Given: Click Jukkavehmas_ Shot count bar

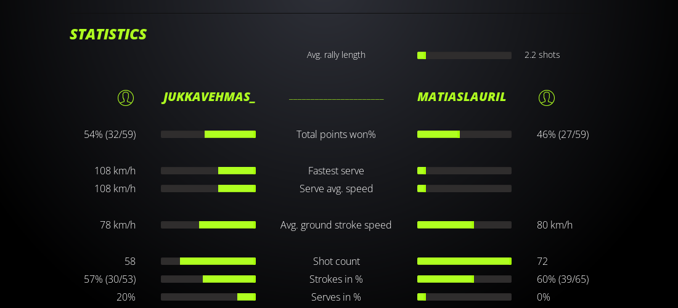Looking at the screenshot, I should 208,261.
